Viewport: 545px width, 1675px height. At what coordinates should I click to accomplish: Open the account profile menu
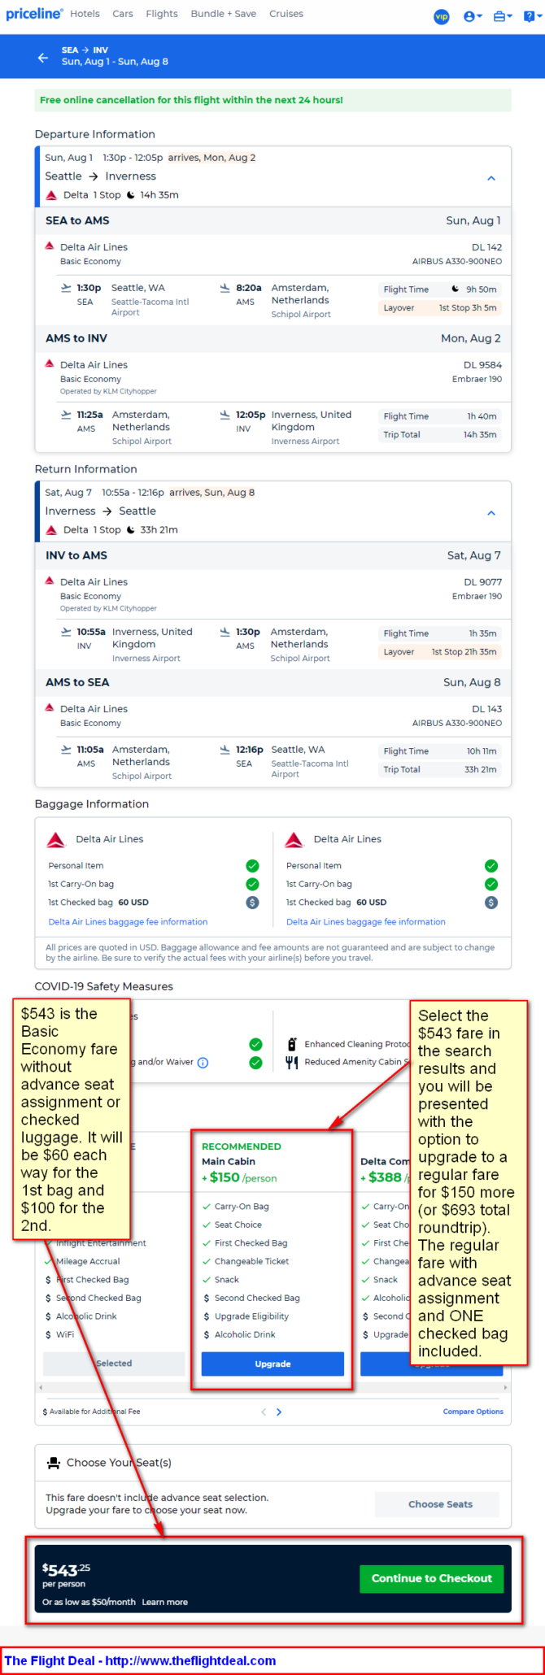point(472,16)
